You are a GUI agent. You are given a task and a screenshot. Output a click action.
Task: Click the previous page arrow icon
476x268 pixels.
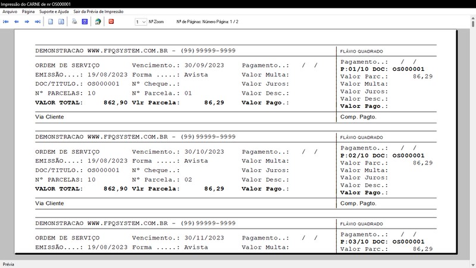17,21
